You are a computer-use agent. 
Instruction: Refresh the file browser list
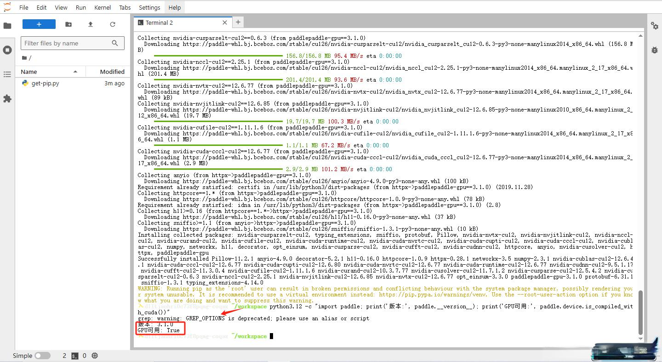click(113, 24)
